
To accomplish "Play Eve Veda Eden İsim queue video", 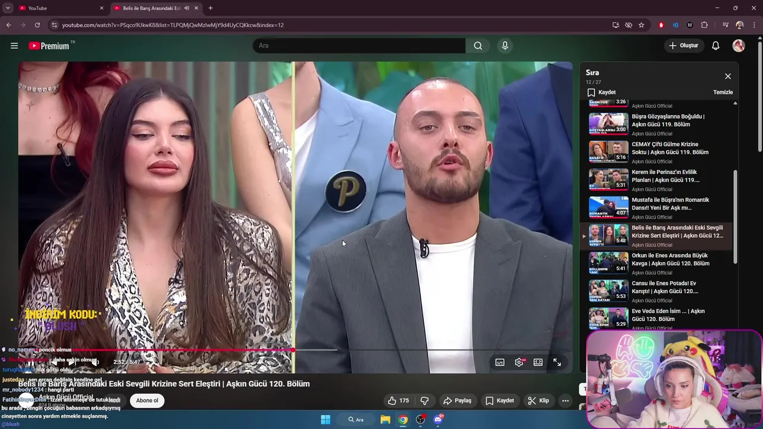I will click(x=657, y=318).
